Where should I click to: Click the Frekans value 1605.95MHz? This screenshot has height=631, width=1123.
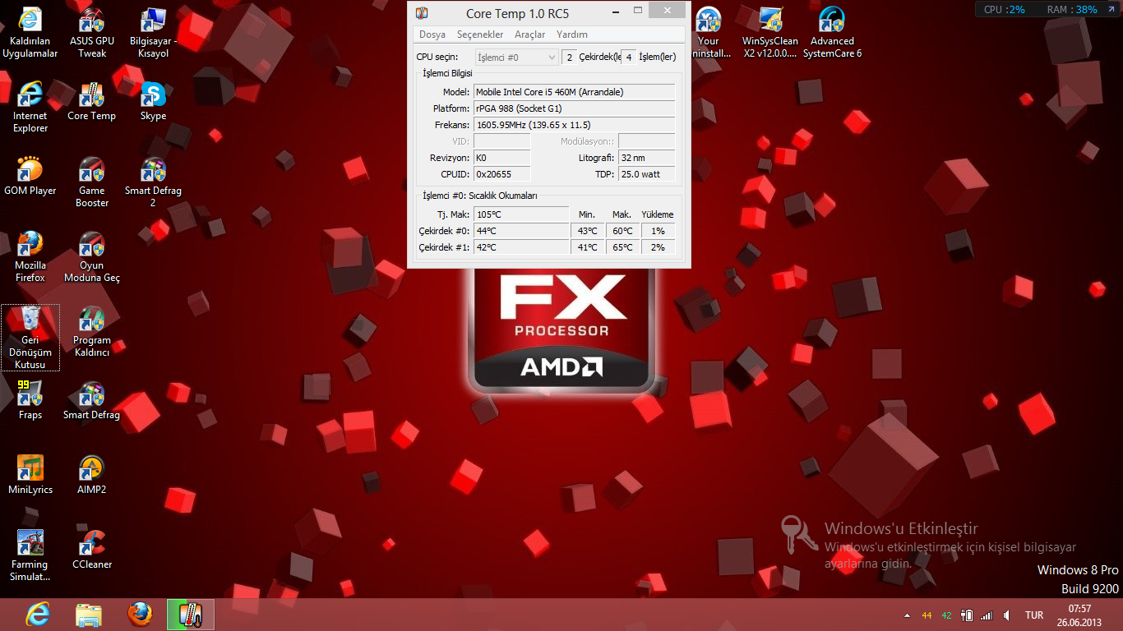(575, 125)
